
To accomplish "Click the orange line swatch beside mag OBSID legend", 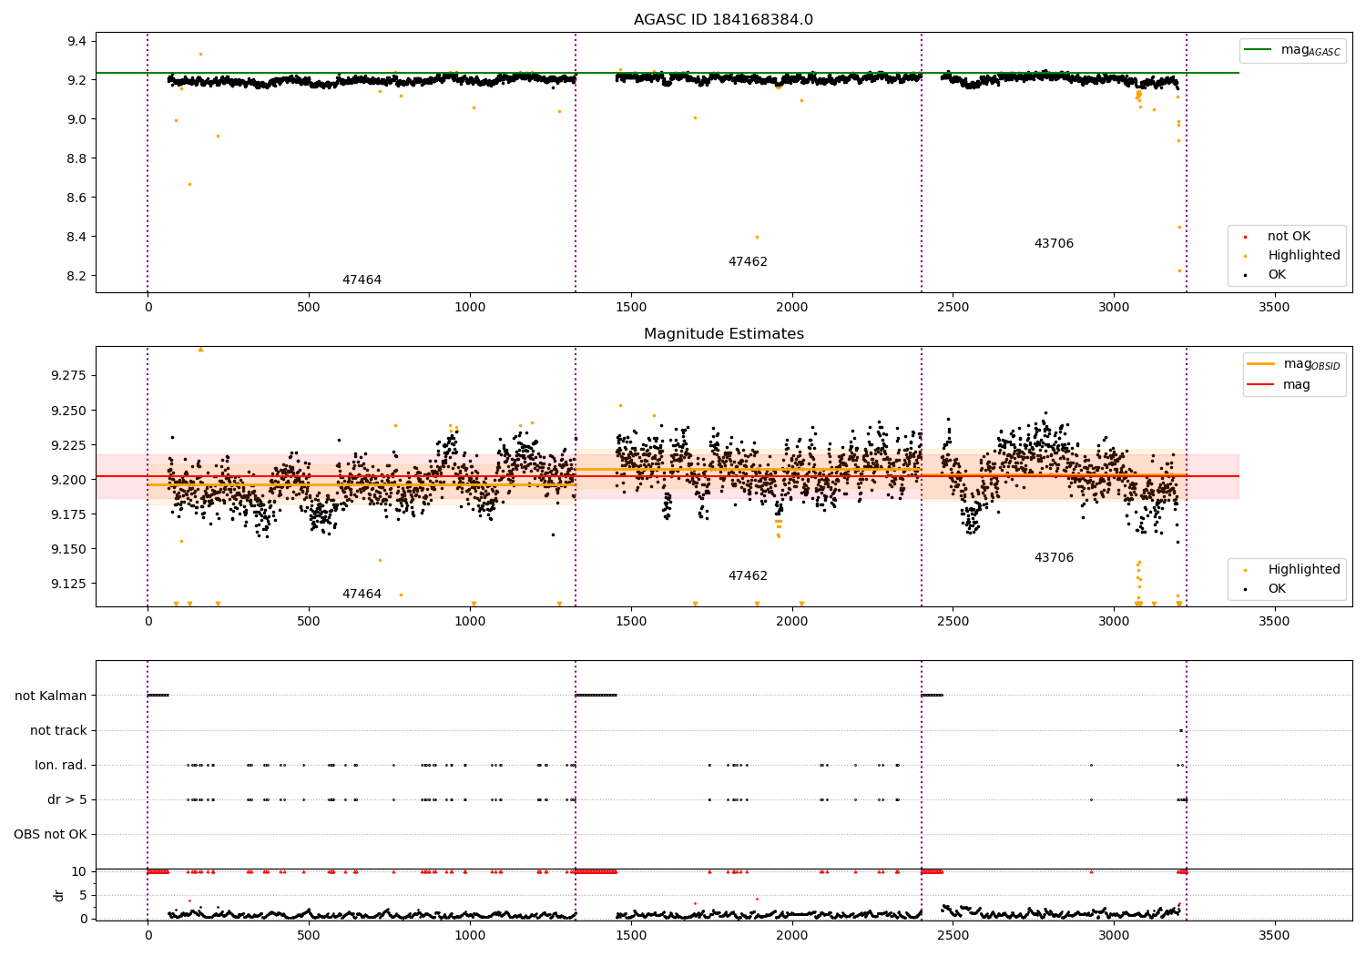I will pos(1261,364).
